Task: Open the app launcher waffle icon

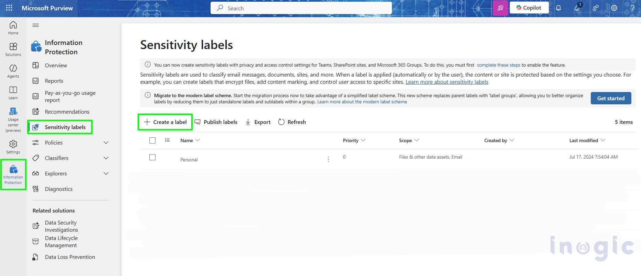Action: pos(9,8)
